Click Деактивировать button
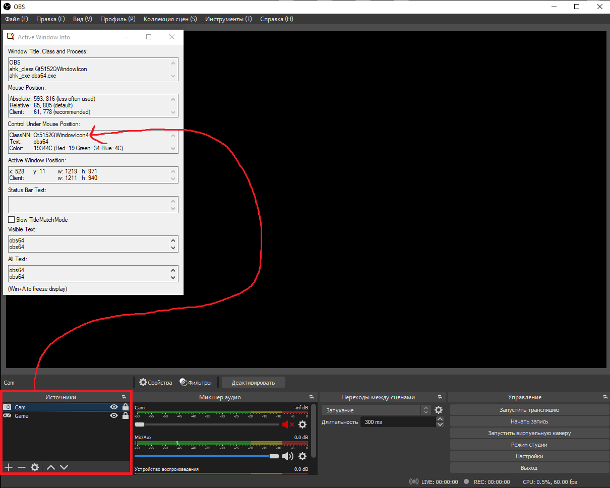 click(x=254, y=383)
